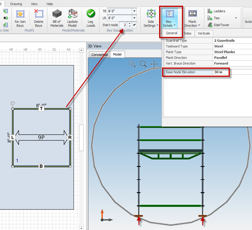Open the Side Settings dropdown

pyautogui.click(x=151, y=18)
